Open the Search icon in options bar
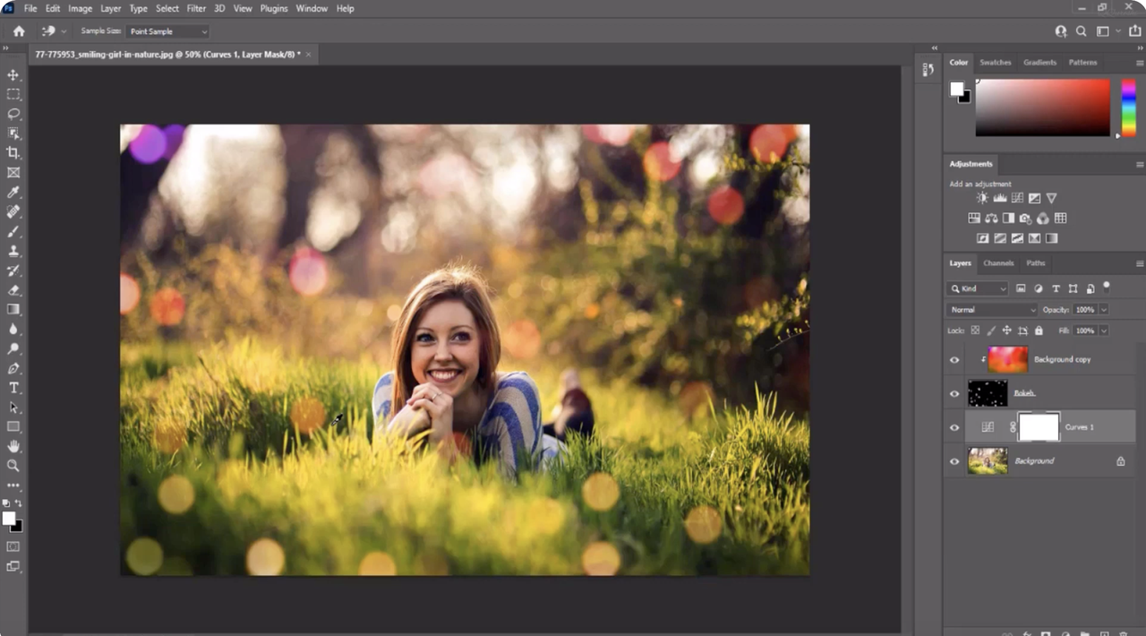Screen dimensions: 1146x636 tap(1082, 31)
